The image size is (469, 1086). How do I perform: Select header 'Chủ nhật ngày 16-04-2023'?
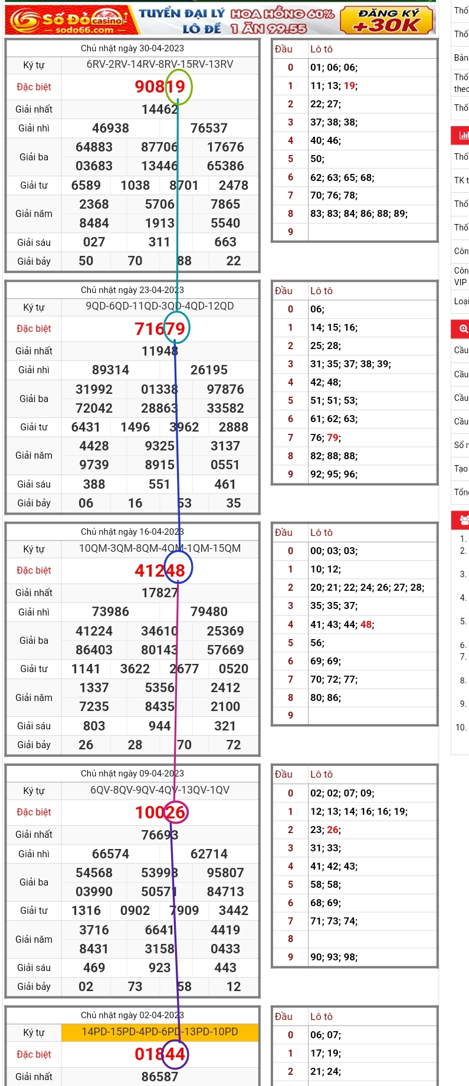tap(132, 532)
